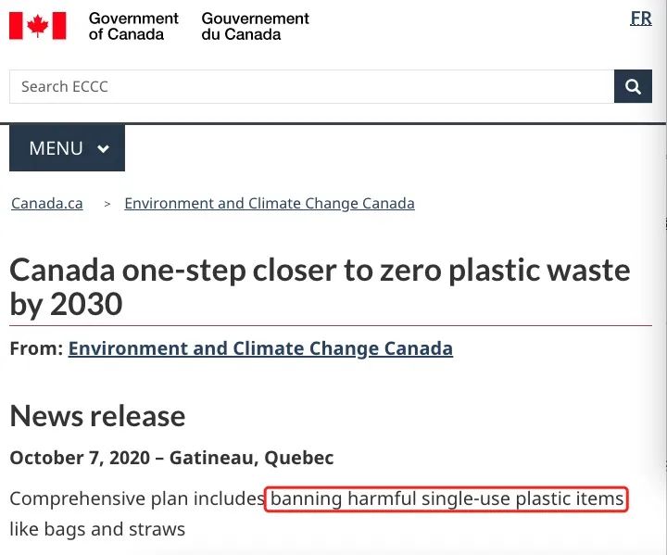Image resolution: width=667 pixels, height=555 pixels.
Task: Click the 'like bags and straws' text
Action: (x=97, y=529)
